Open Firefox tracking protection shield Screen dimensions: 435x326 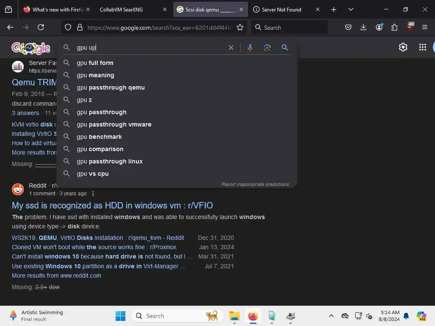point(68,28)
